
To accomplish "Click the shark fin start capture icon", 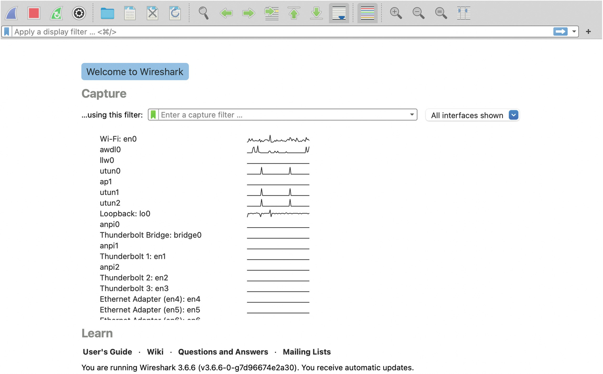I will [x=12, y=13].
